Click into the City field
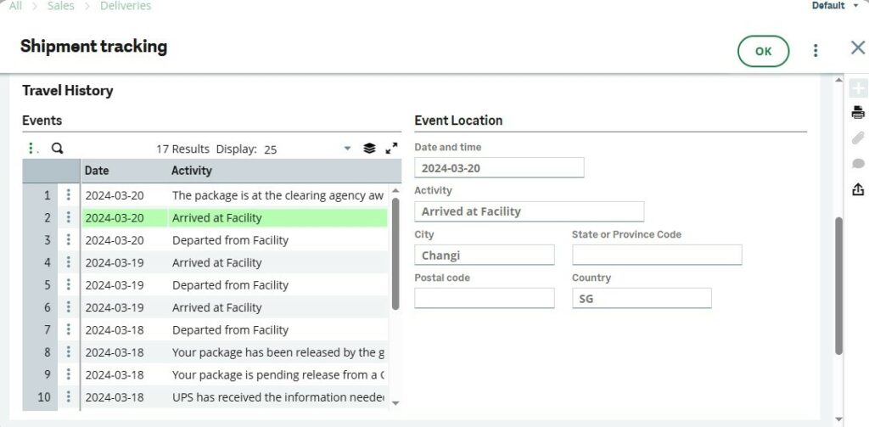869x427 pixels. coord(484,255)
